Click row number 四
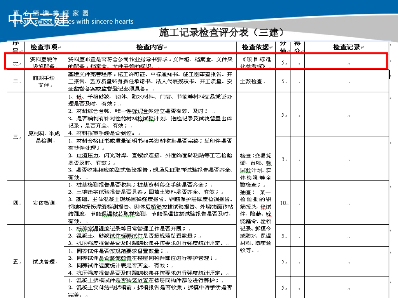This screenshot has height=298, width=398. tap(16, 203)
